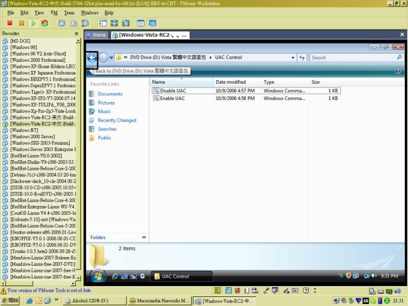The width and height of the screenshot is (408, 306).
Task: Click the CH language indicator on the IME bar
Action: (217, 290)
